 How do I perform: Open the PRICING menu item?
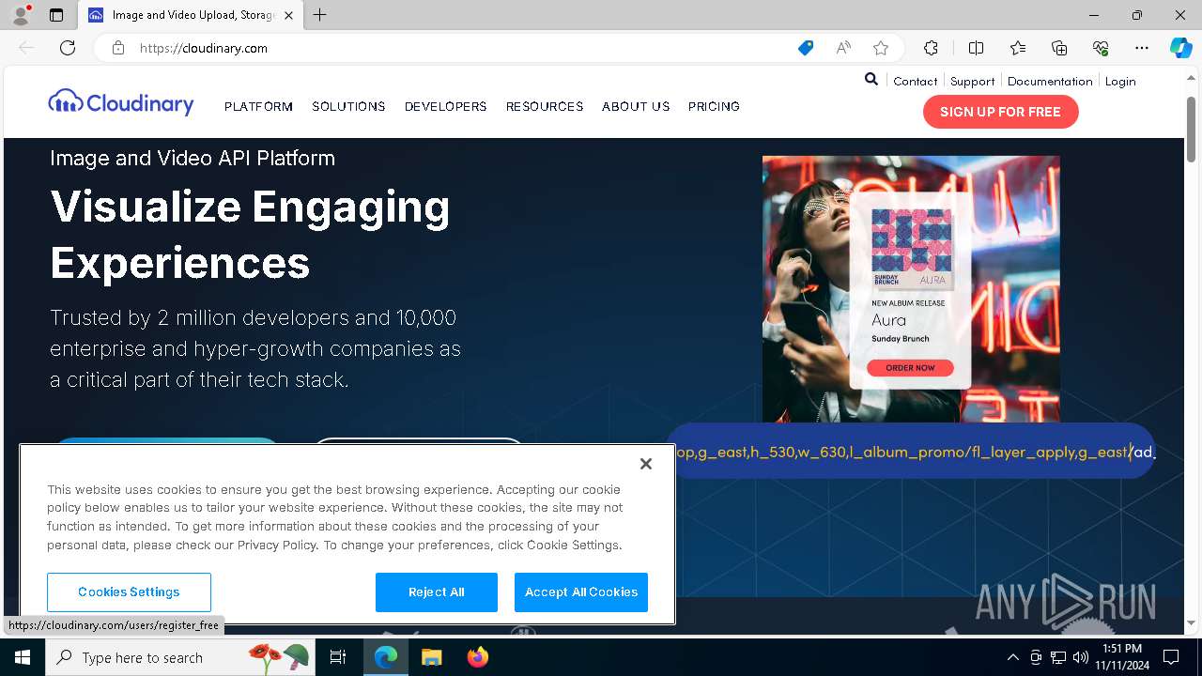click(714, 106)
